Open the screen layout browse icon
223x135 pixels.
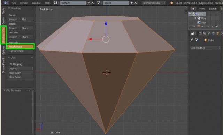56,3
